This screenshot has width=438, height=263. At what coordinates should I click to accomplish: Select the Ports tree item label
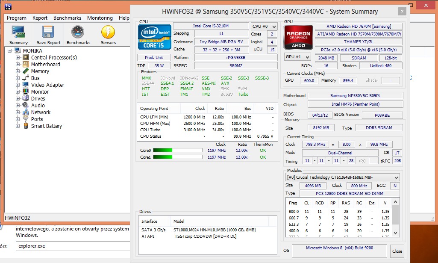pyautogui.click(x=37, y=119)
